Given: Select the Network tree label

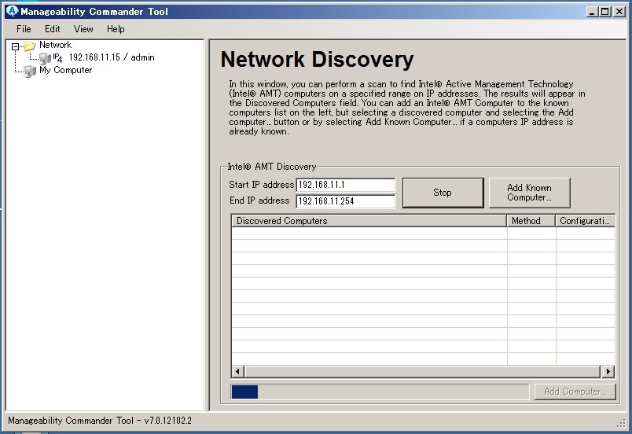Looking at the screenshot, I should [x=55, y=45].
